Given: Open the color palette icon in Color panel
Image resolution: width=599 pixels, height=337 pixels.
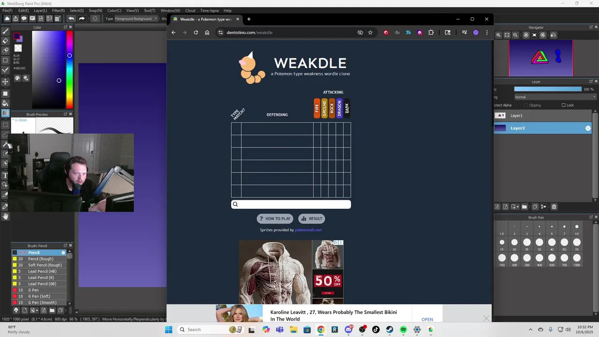Looking at the screenshot, I should [x=17, y=78].
